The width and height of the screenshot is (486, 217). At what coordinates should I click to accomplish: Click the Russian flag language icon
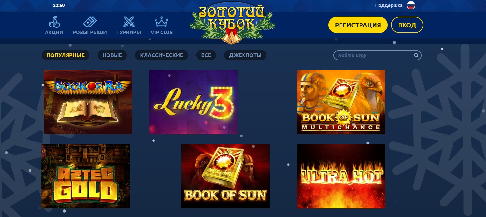coord(411,5)
